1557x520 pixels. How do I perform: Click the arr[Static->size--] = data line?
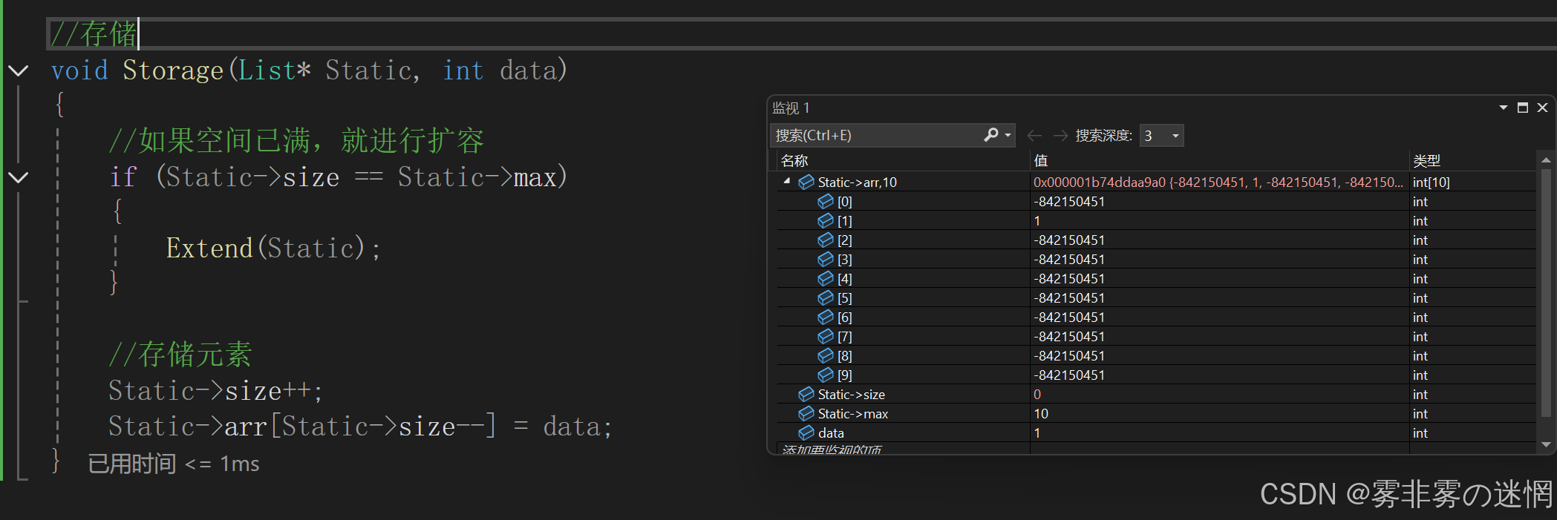click(x=360, y=427)
